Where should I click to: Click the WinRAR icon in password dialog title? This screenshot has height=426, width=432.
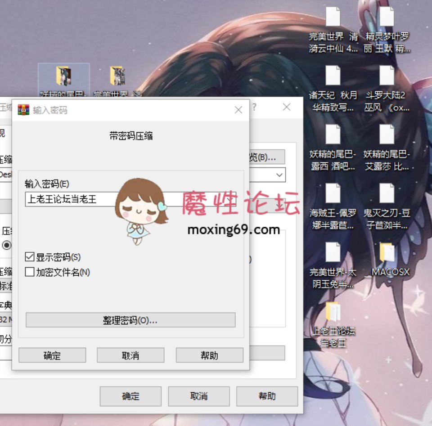pos(23,110)
